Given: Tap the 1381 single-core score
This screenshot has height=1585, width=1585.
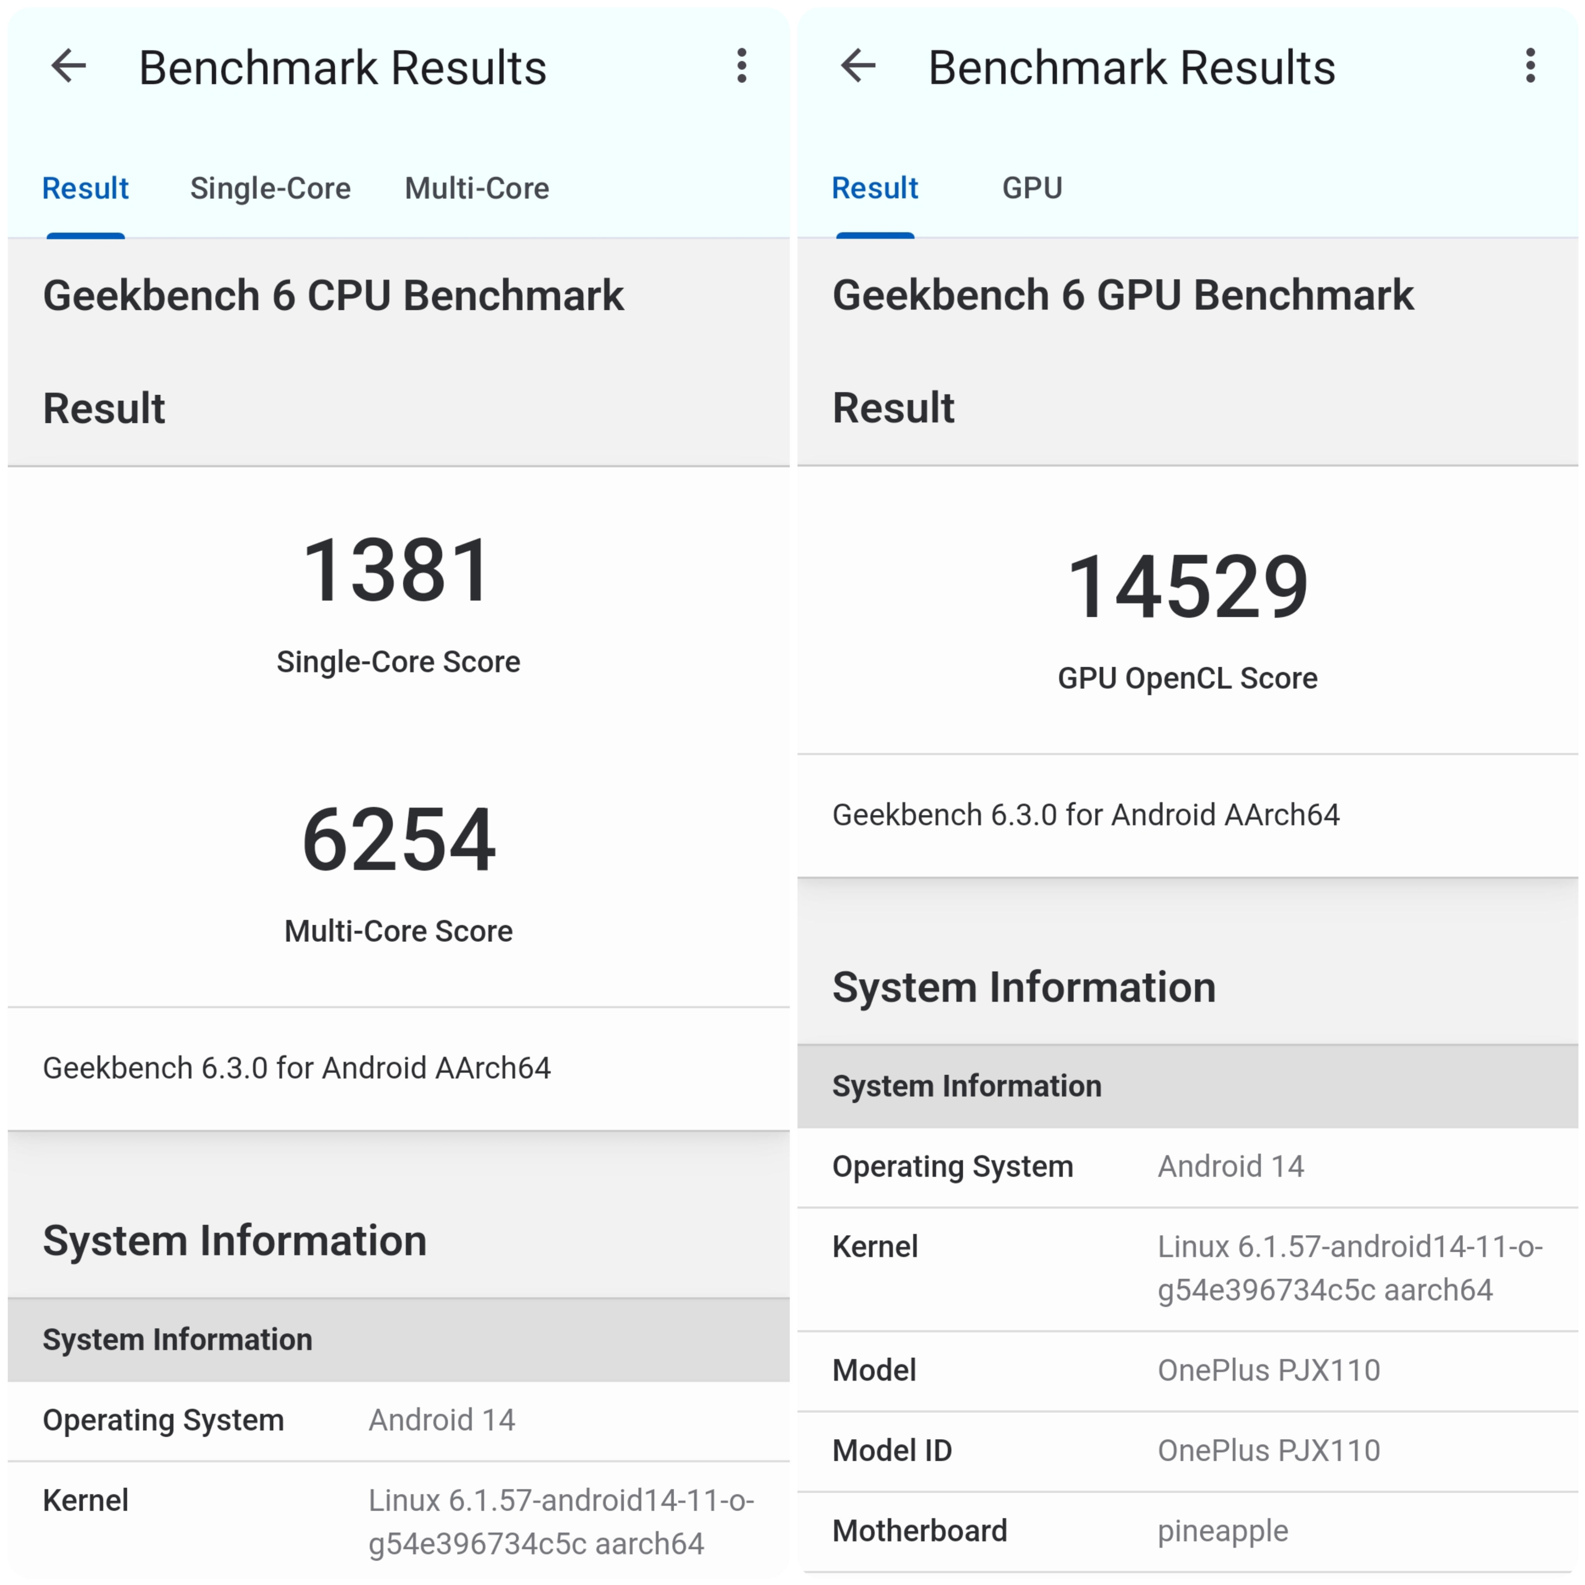Looking at the screenshot, I should click(x=398, y=571).
